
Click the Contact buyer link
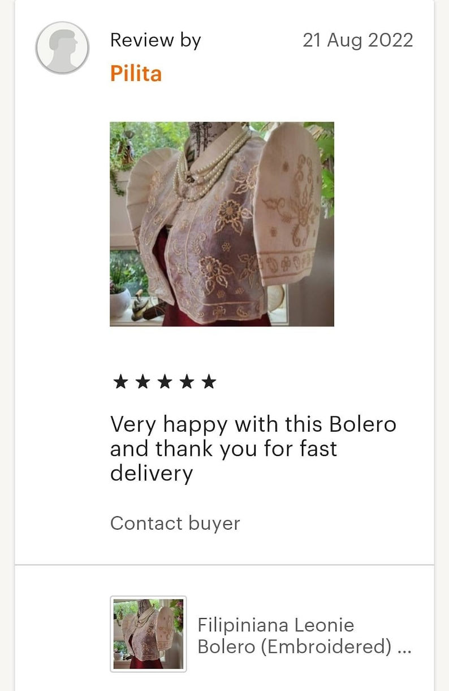(x=175, y=523)
